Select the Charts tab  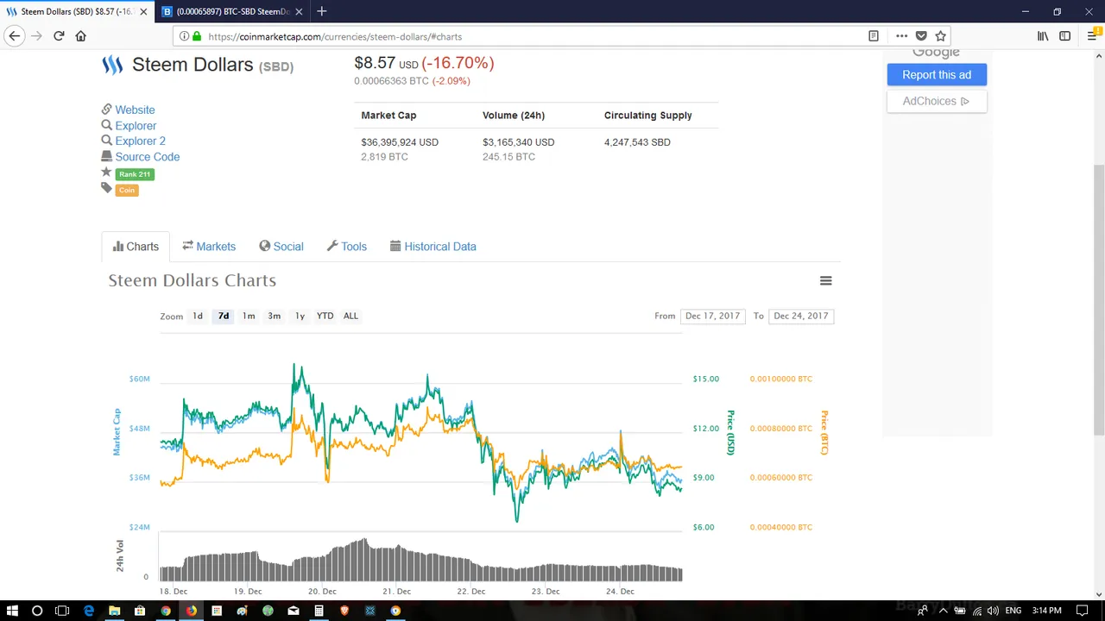pos(136,247)
